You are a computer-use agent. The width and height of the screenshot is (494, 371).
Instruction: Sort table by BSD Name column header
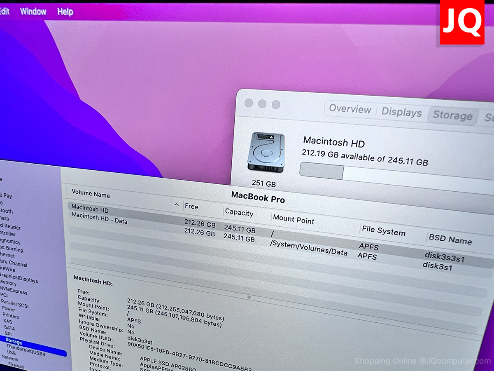[450, 240]
